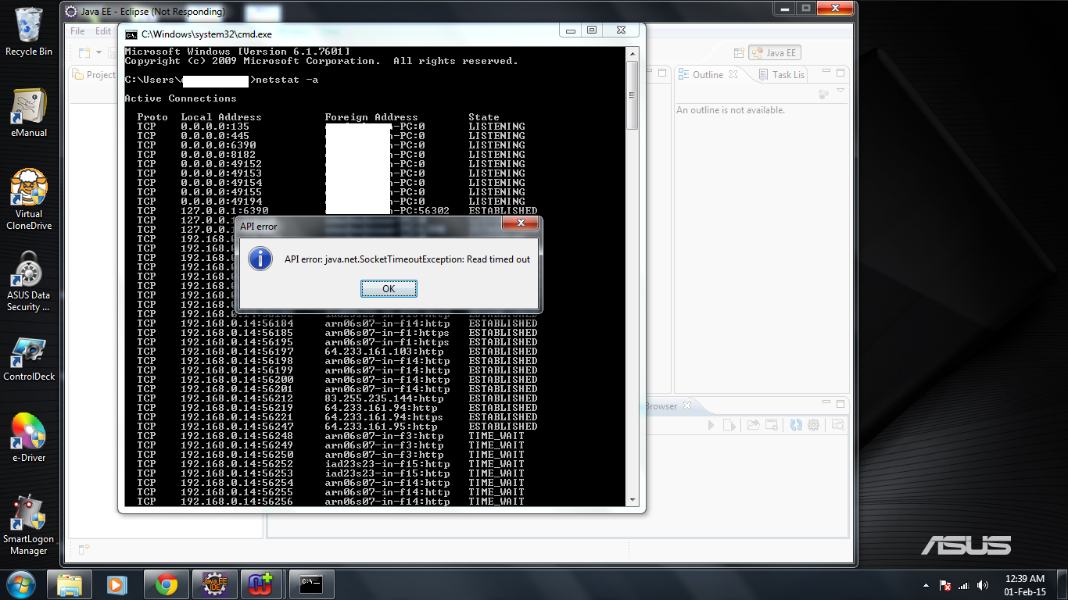Close the API error dialog
Viewport: 1068px width, 600px height.
[x=519, y=224]
